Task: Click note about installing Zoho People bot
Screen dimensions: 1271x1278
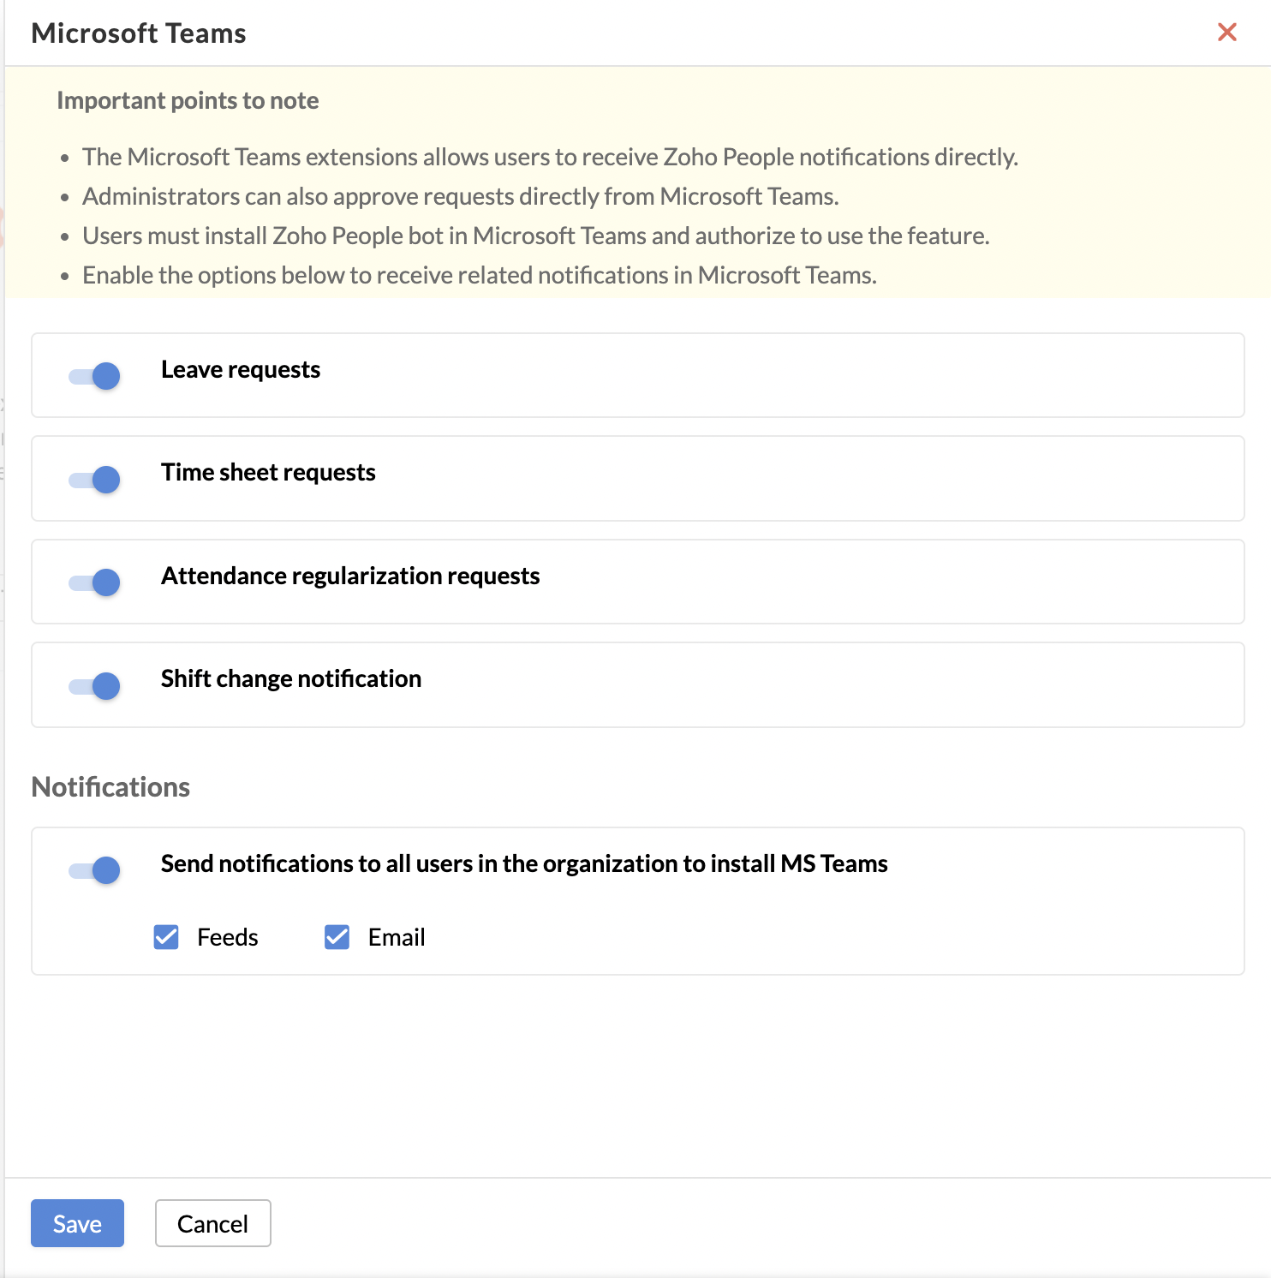Action: 536,236
